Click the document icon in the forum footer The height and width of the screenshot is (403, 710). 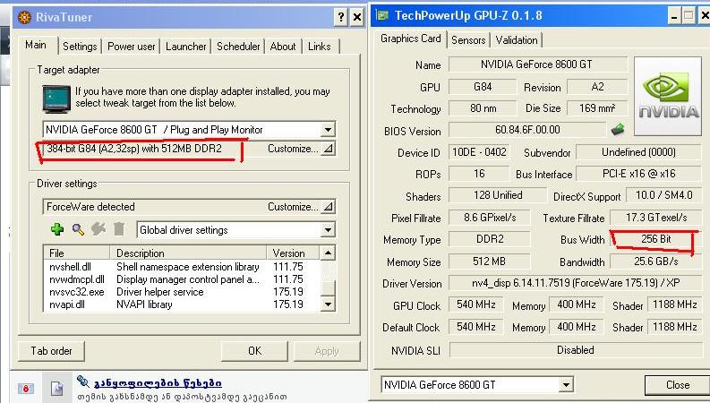(56, 388)
